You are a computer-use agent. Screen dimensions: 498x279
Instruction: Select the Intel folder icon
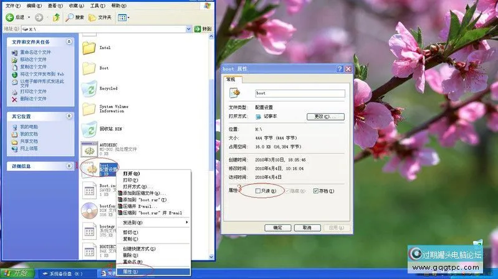click(89, 48)
